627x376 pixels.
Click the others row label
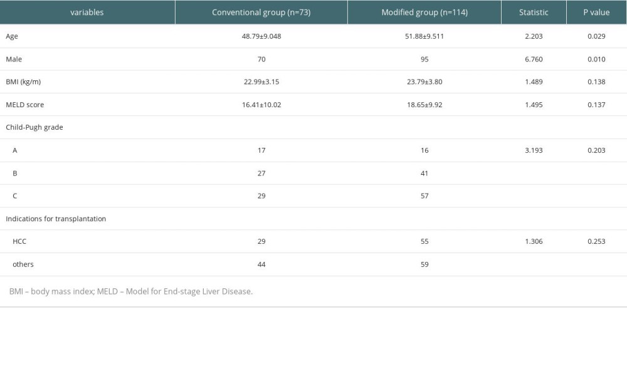coord(23,264)
